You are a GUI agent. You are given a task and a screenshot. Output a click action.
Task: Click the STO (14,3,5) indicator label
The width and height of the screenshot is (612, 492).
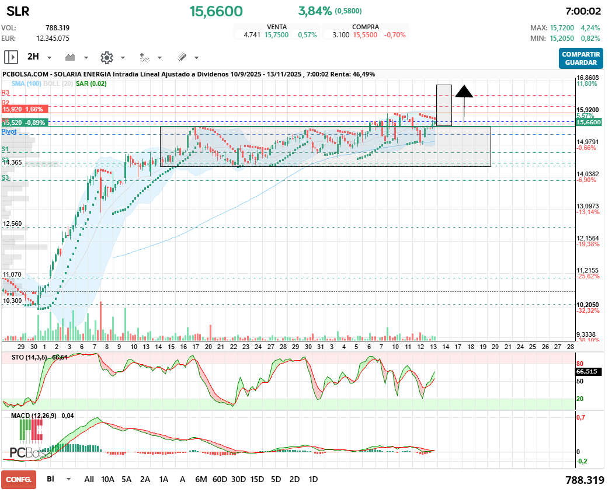pos(30,357)
